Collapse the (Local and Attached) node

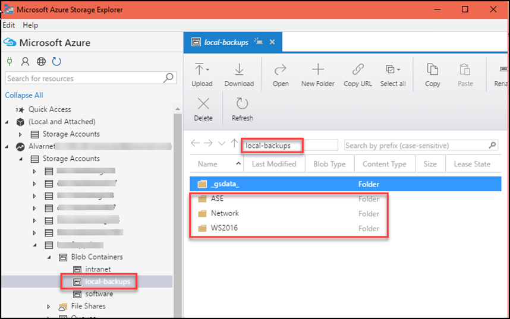click(7, 122)
